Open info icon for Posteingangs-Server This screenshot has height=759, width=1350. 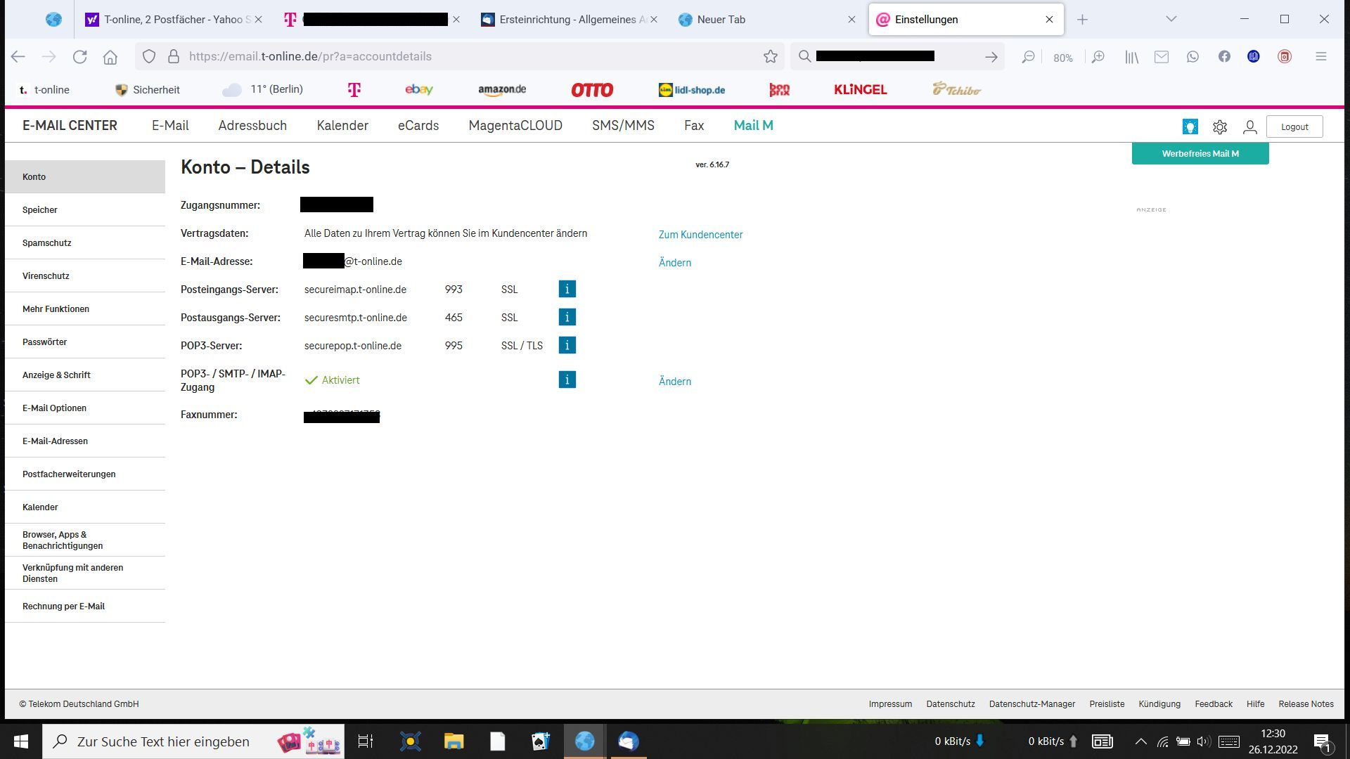coord(567,289)
